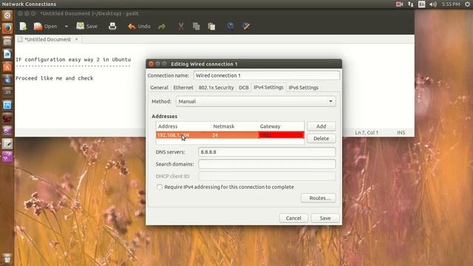Open the Method dropdown set to Manual

click(256, 101)
